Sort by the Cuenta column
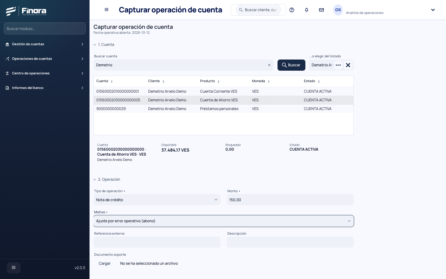The height and width of the screenshot is (279, 446). 112,82
